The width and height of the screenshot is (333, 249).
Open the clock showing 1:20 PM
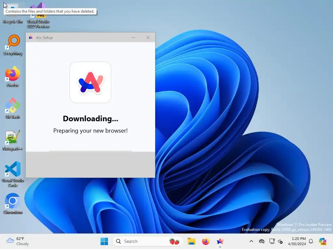point(297,241)
